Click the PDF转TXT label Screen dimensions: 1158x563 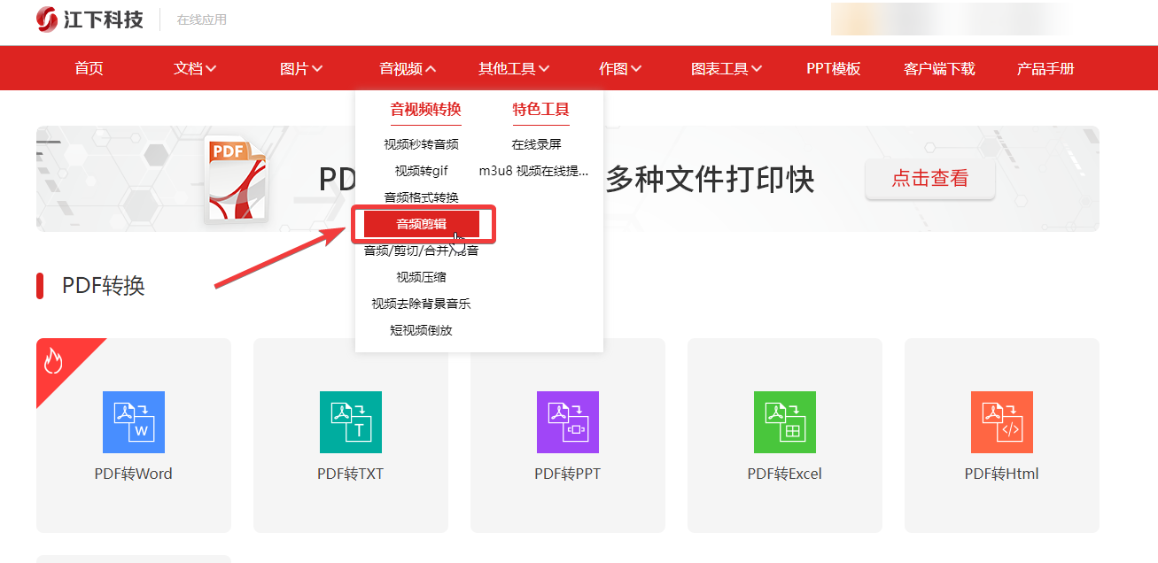pyautogui.click(x=351, y=474)
